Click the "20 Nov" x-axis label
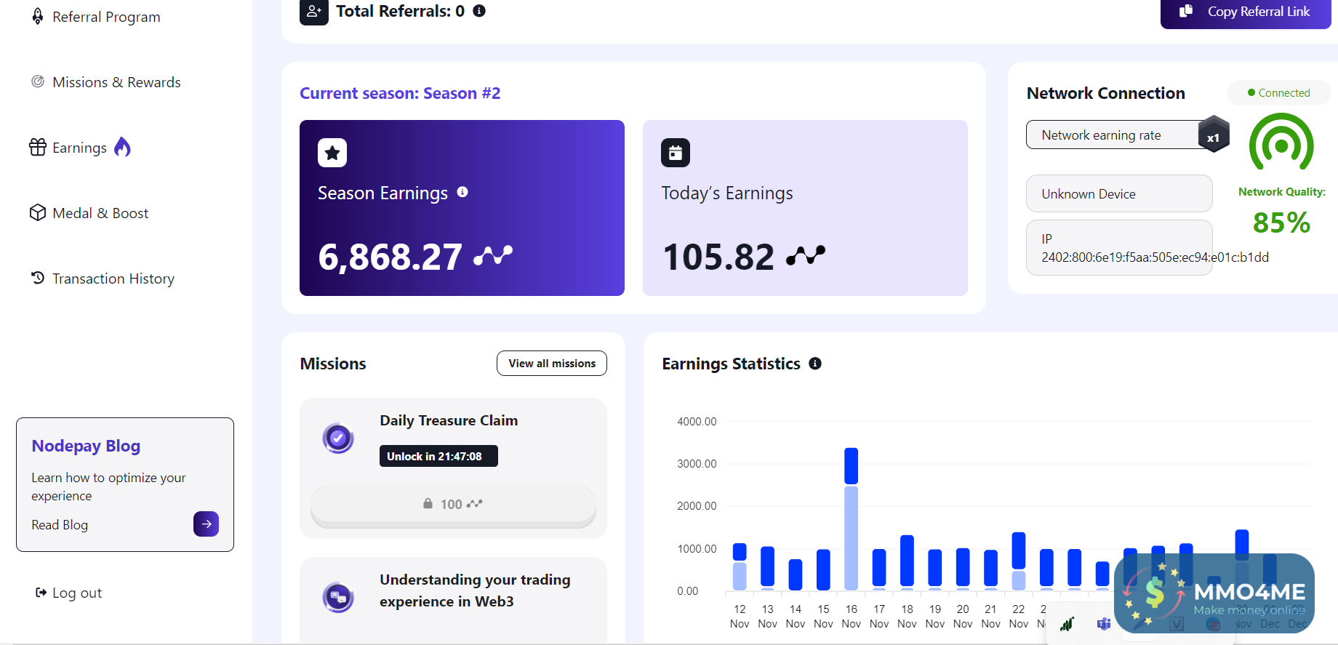 click(x=963, y=617)
